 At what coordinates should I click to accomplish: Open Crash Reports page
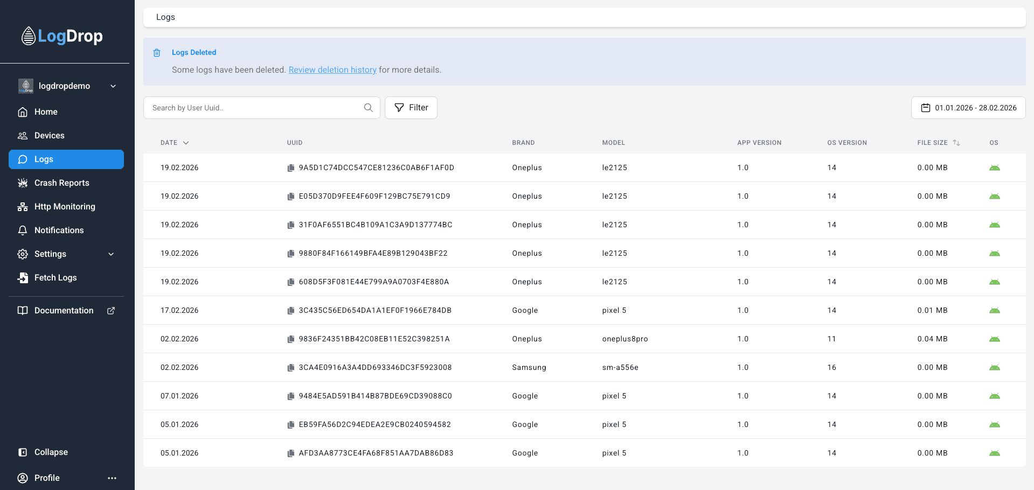pos(66,183)
